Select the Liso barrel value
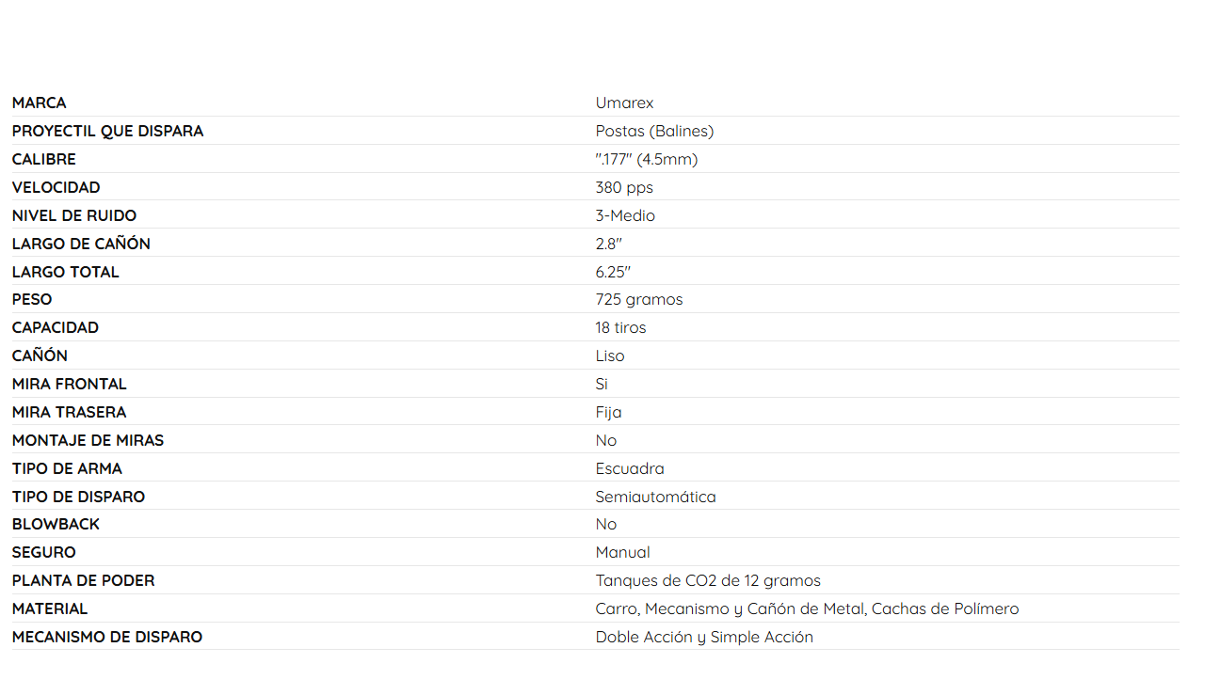 pos(610,355)
